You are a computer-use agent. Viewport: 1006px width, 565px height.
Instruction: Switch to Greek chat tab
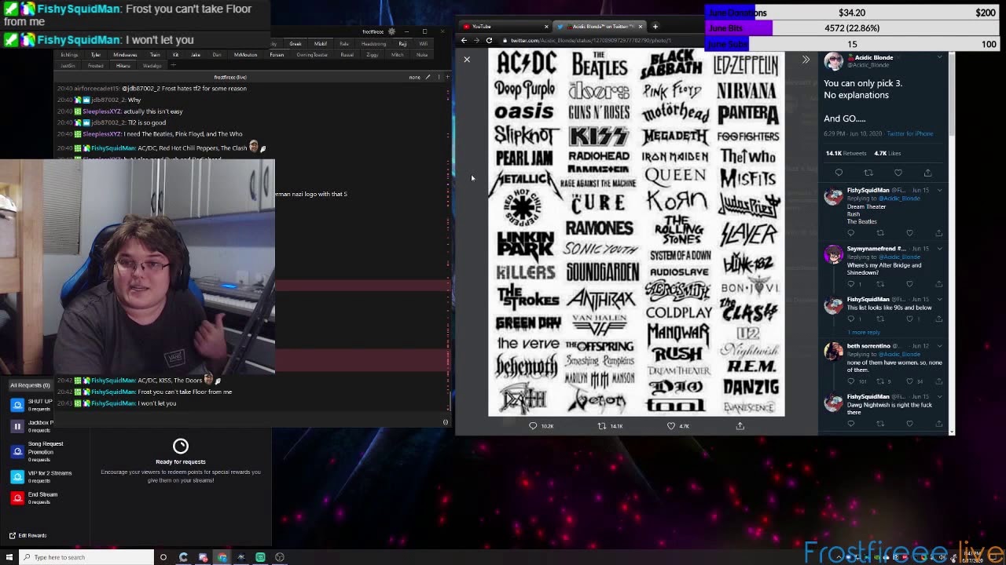tap(296, 44)
